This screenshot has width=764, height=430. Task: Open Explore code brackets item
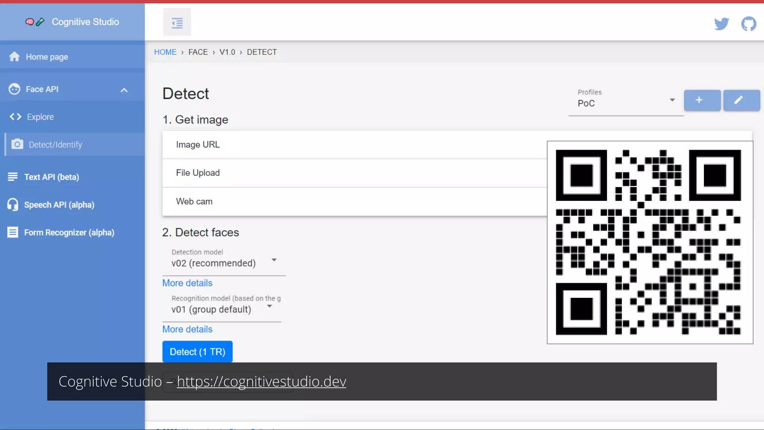click(40, 117)
